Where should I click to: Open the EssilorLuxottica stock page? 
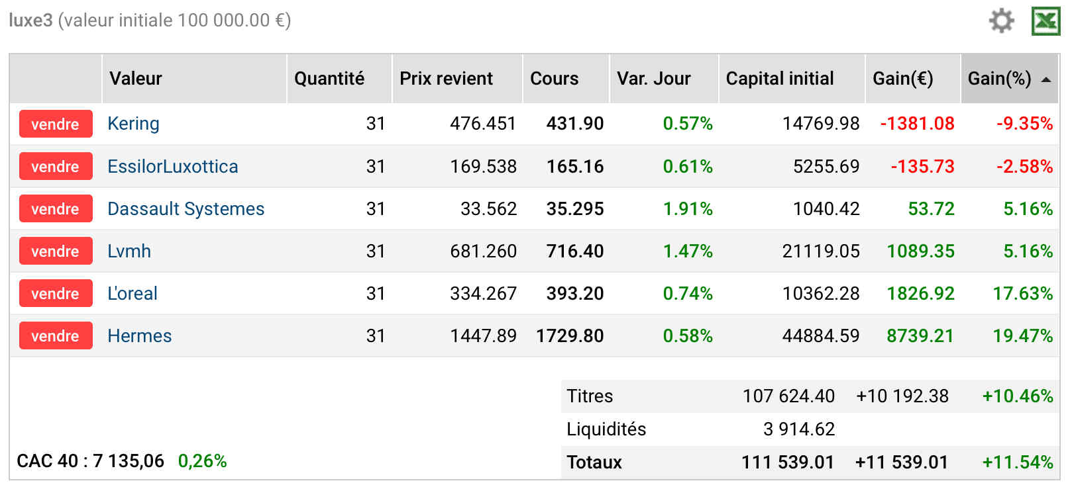[x=172, y=166]
